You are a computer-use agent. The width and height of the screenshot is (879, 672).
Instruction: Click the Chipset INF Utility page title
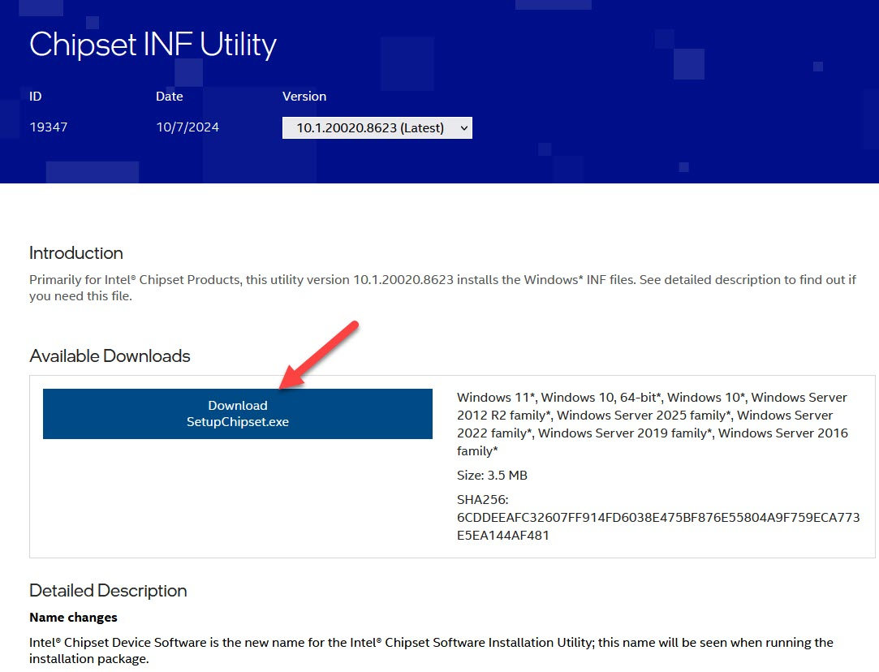(x=153, y=45)
